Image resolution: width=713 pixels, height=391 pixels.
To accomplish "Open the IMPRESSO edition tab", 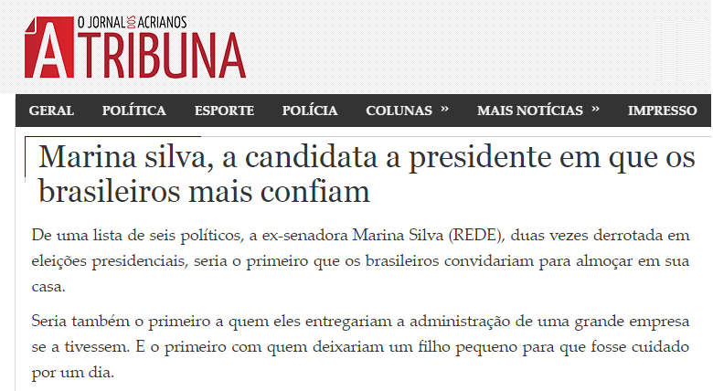I will 662,111.
